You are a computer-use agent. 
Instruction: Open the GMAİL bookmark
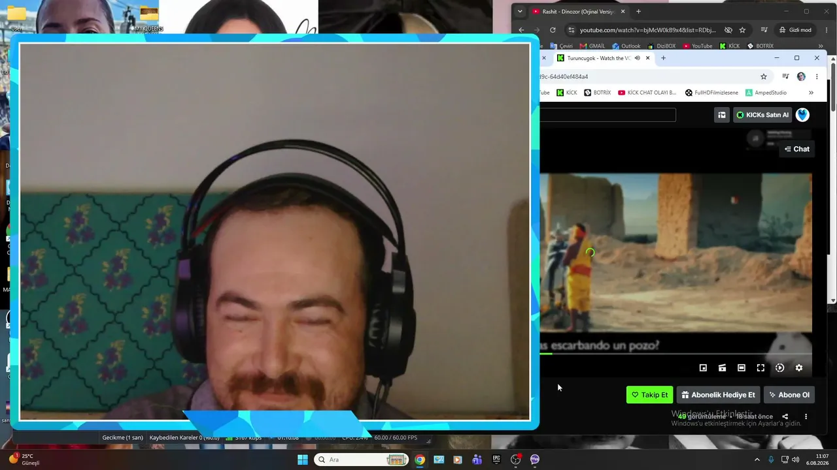[x=592, y=46]
